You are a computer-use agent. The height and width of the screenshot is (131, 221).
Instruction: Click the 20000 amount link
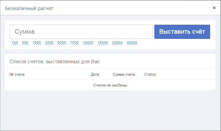(x=117, y=43)
